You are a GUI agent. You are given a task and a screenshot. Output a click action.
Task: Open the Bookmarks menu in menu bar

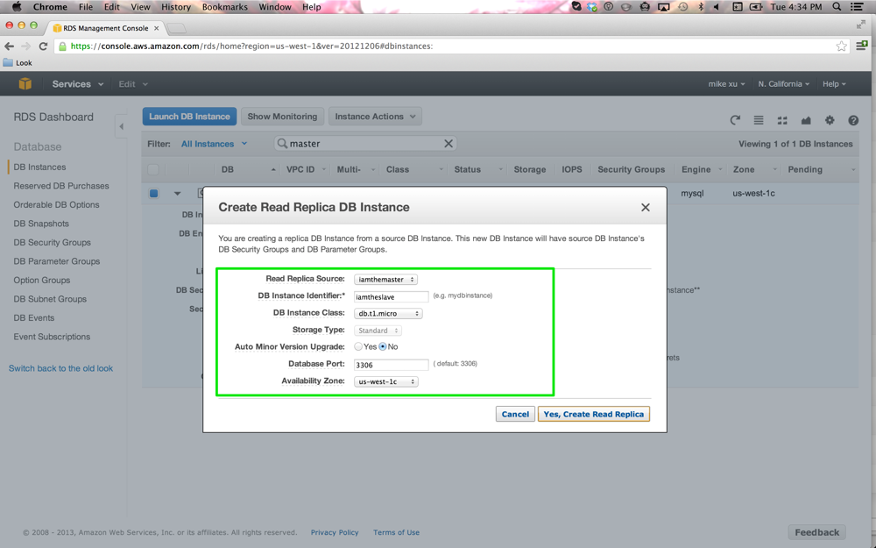click(224, 7)
